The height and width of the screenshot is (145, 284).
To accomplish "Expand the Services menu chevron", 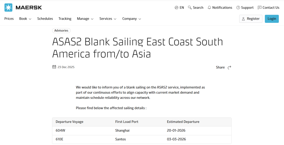I will click(x=115, y=19).
